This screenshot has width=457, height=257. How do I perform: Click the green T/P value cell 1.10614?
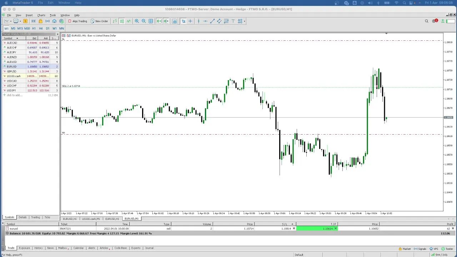317,228
